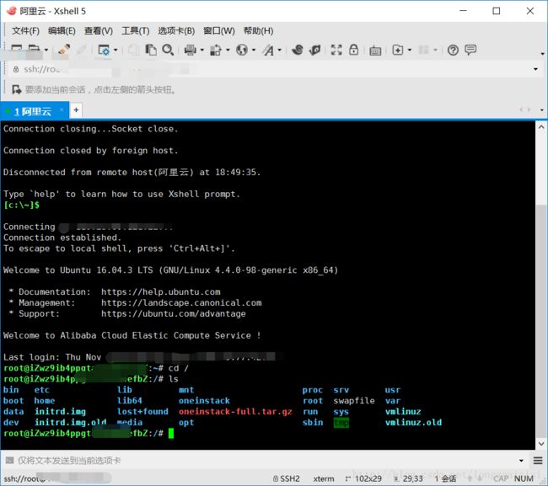
Task: Open Help question mark icon
Action: click(x=453, y=51)
